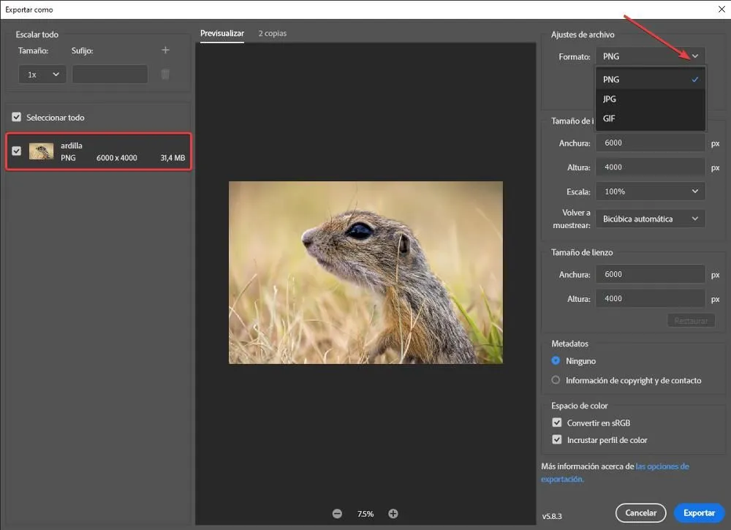Image resolution: width=731 pixels, height=530 pixels.
Task: Open the Bicúbica automática resampling dropdown
Action: 650,219
